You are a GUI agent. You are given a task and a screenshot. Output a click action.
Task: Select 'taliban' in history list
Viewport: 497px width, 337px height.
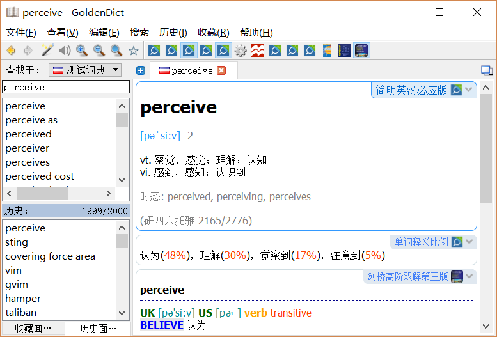(20, 312)
